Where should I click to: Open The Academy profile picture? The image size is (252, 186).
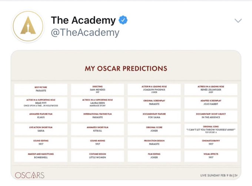click(28, 26)
